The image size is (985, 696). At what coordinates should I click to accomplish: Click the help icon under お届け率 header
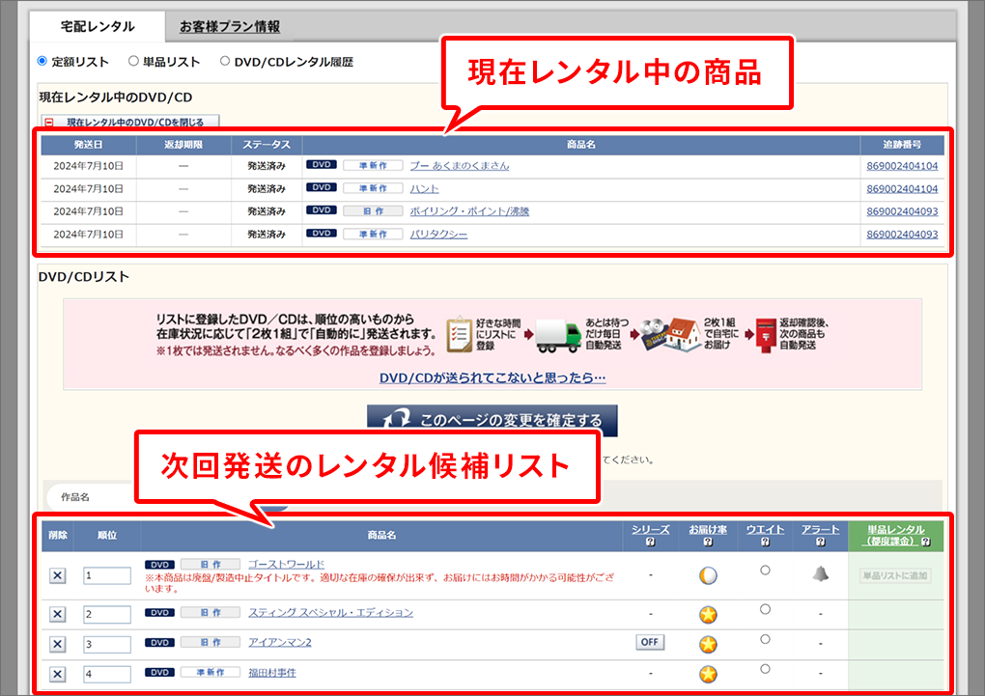[x=708, y=543]
